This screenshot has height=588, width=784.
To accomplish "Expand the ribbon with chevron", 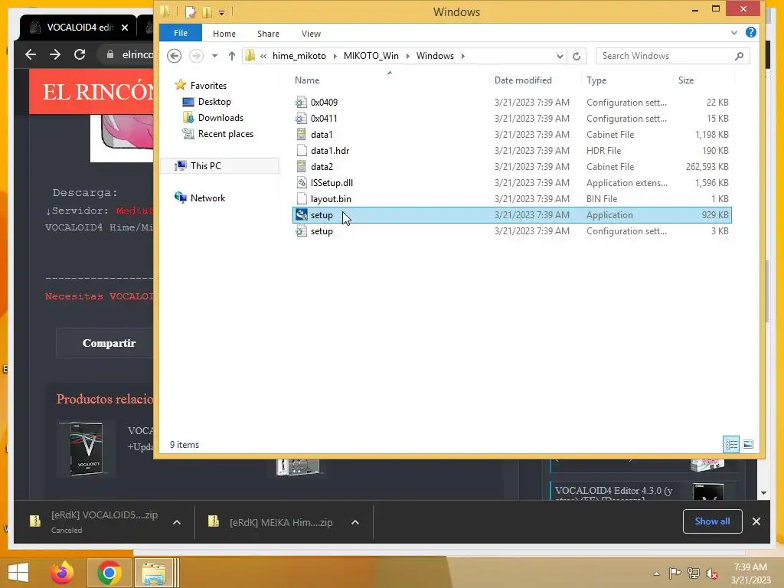I will point(734,32).
